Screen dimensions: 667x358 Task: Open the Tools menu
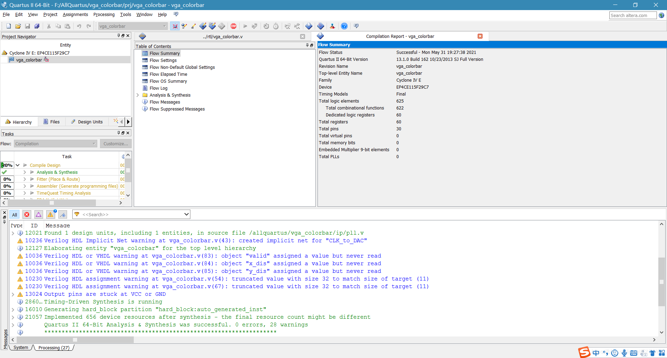pyautogui.click(x=125, y=14)
